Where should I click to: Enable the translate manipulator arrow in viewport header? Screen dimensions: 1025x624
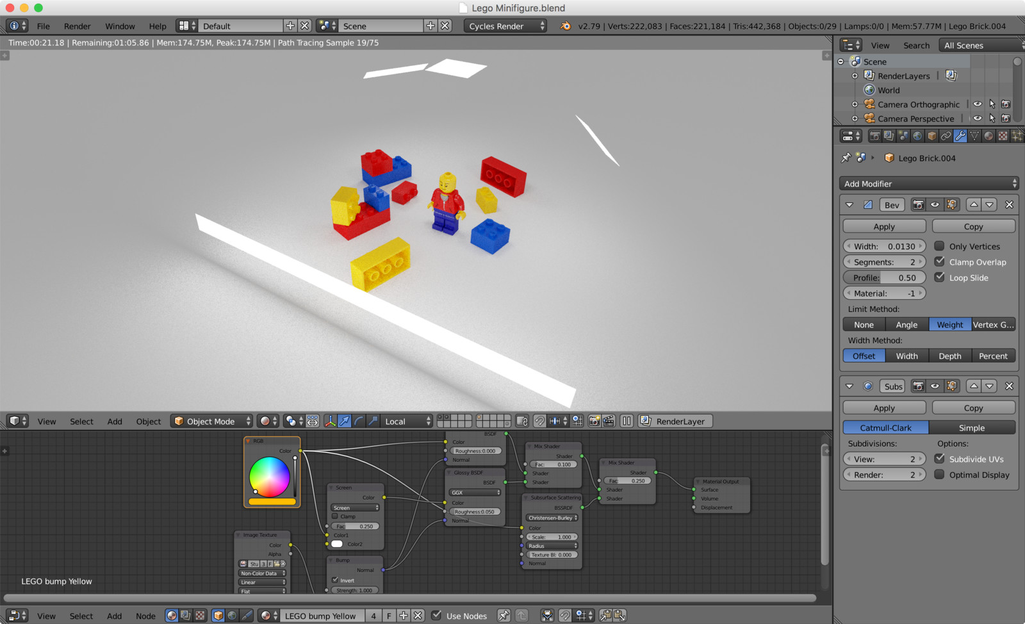point(344,421)
